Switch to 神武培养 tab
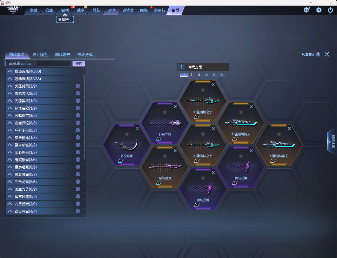Viewport: 337px width, 258px height. (x=62, y=55)
